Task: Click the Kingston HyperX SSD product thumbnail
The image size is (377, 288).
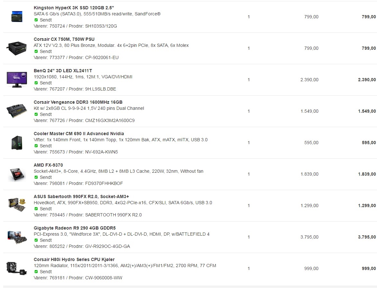Action: click(x=17, y=17)
